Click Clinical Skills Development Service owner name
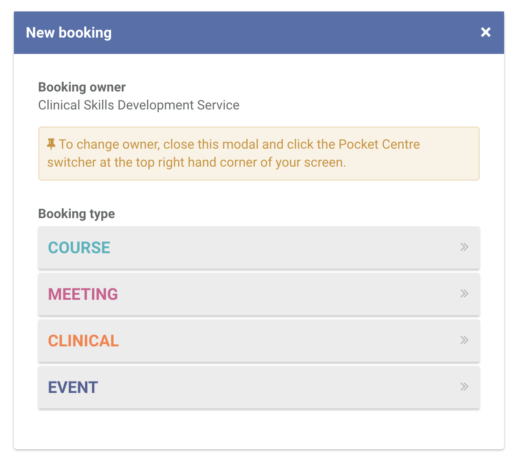This screenshot has width=518, height=464. pyautogui.click(x=139, y=105)
